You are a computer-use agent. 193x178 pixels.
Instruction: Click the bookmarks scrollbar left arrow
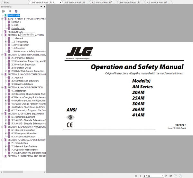pyautogui.click(x=2, y=172)
